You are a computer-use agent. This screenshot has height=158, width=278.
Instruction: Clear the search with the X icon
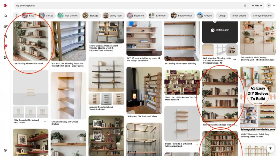click(x=245, y=5)
